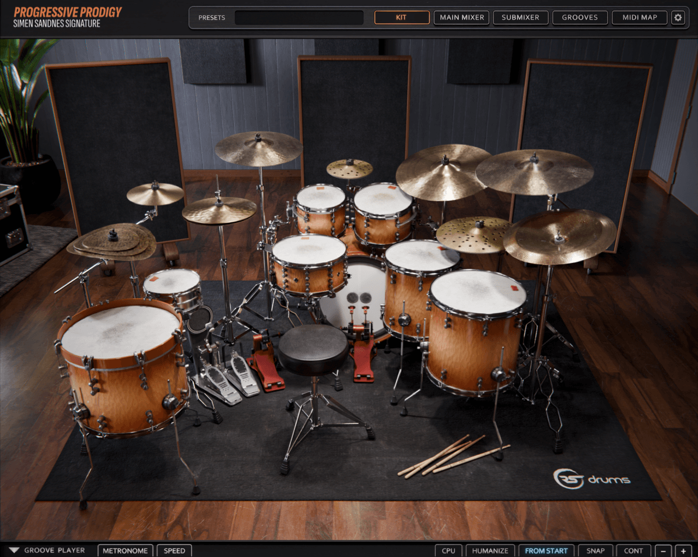The width and height of the screenshot is (698, 557).
Task: Click the PRESETS label
Action: 212,18
